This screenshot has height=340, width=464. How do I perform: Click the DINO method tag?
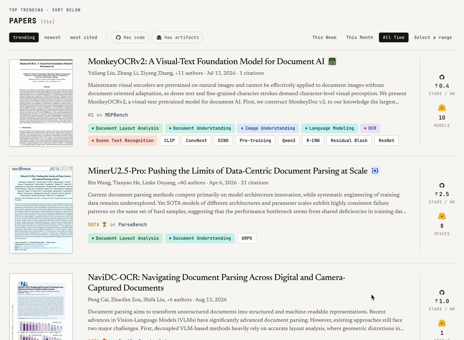tap(223, 141)
